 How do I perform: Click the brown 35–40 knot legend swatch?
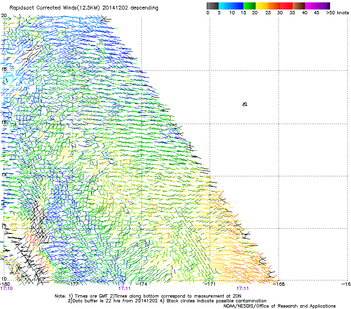[x=299, y=6]
